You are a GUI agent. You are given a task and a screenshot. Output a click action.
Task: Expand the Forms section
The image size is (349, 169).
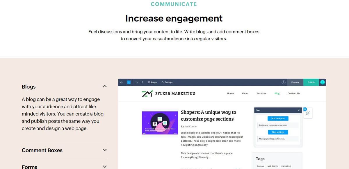click(x=105, y=166)
